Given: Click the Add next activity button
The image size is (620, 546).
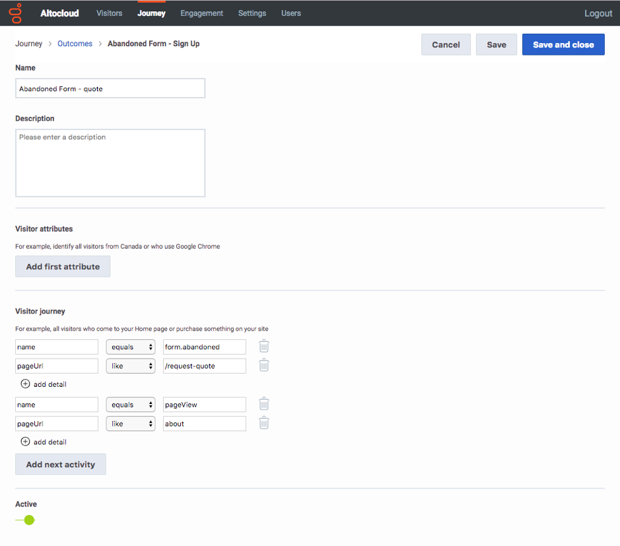Looking at the screenshot, I should (61, 464).
